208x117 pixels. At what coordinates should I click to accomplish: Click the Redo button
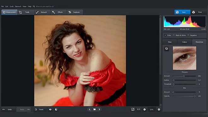[x=24, y=109]
